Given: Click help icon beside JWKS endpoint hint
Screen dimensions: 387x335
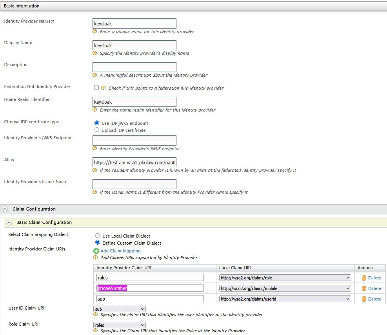Looking at the screenshot, I should pos(95,148).
